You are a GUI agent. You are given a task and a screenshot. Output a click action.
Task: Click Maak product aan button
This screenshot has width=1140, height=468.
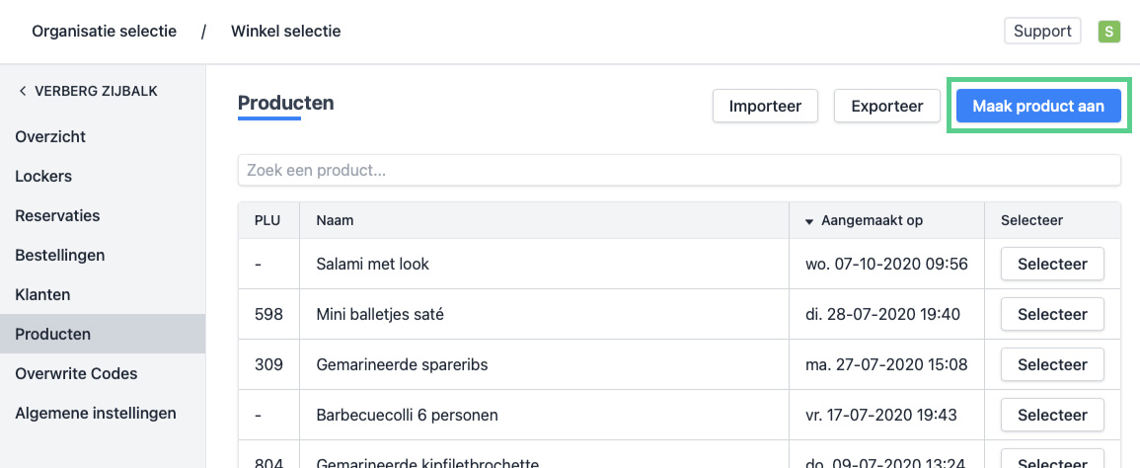point(1038,106)
